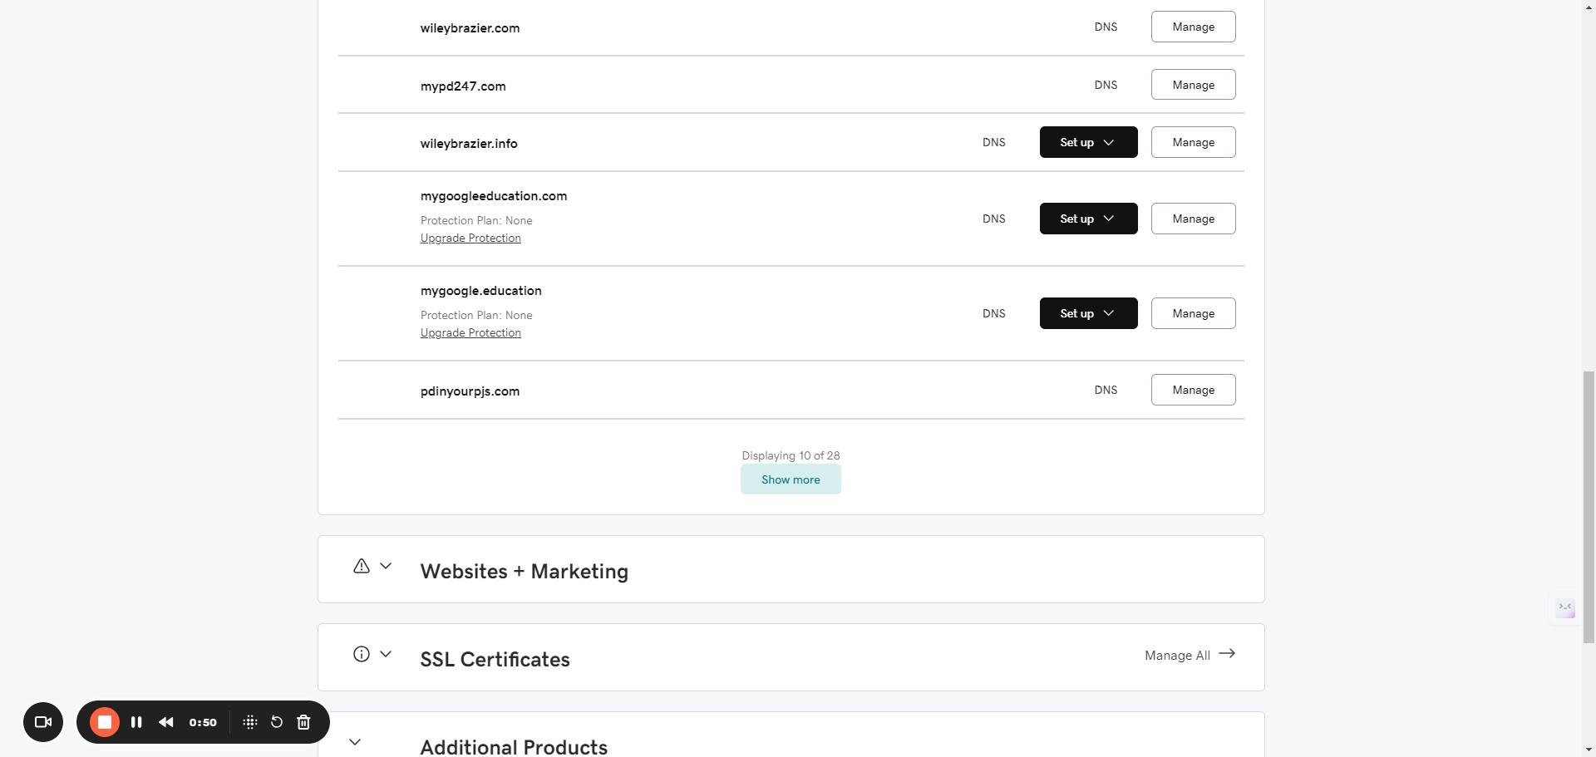Expand the Additional Products section
Viewport: 1596px width, 757px height.
355,742
